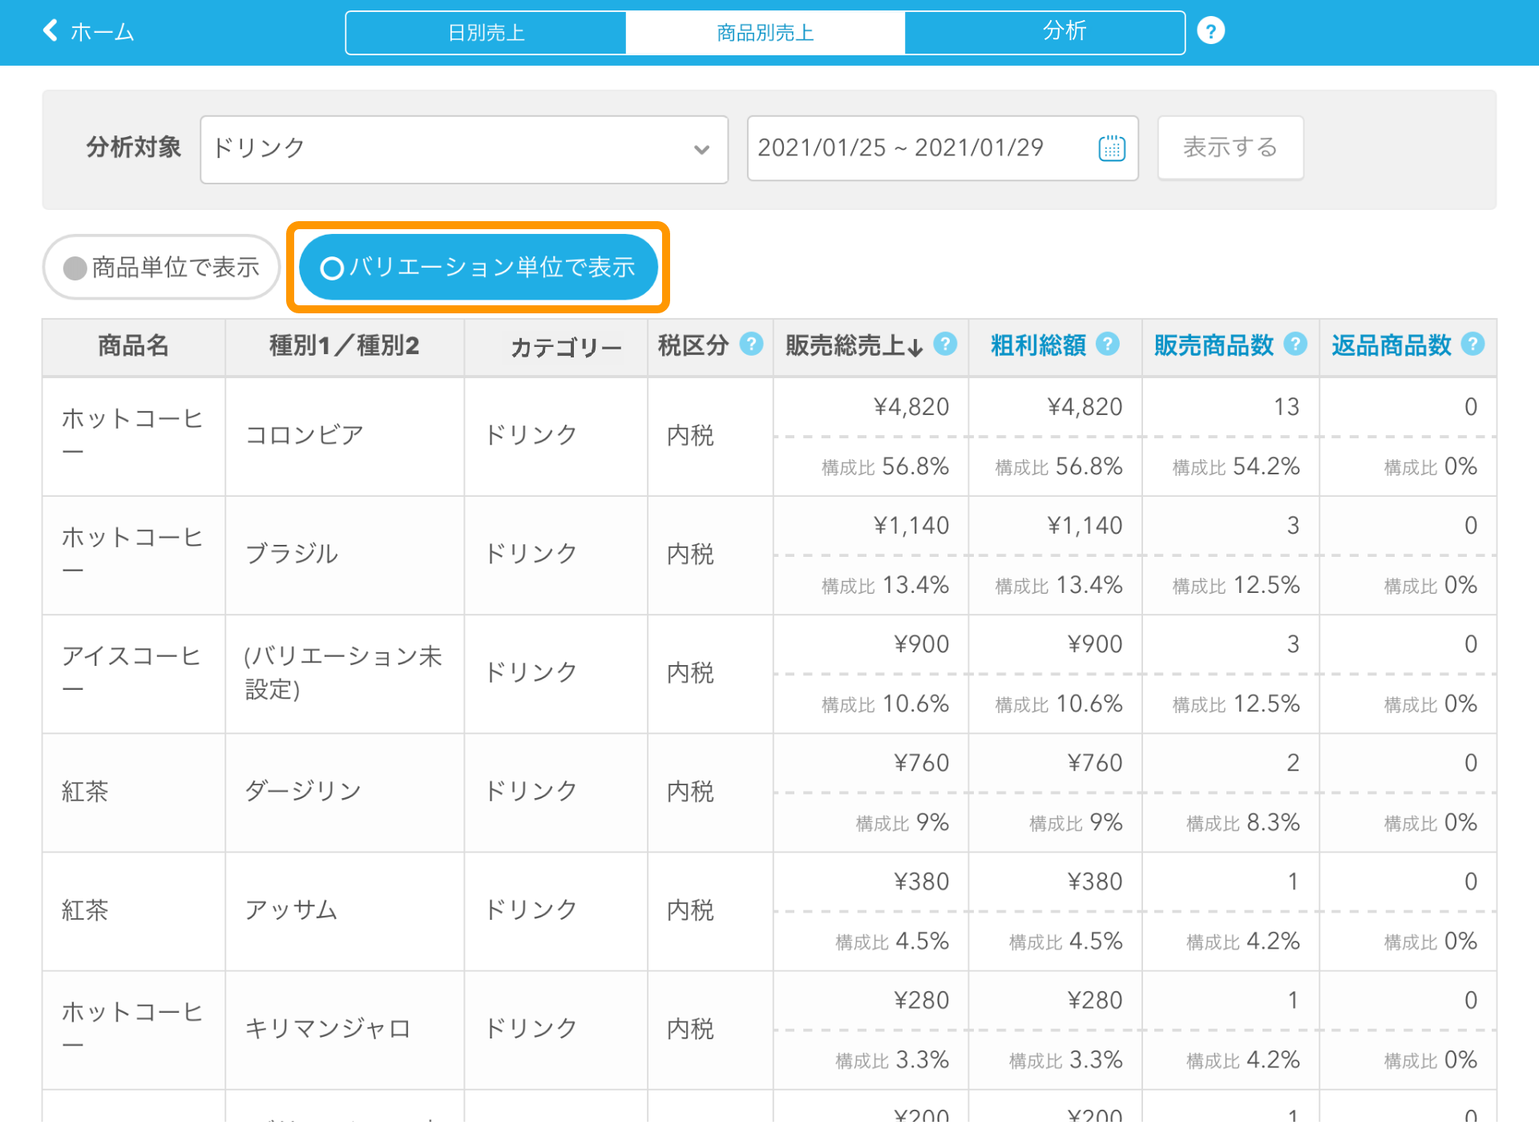Open the help question mark icon in the header
The width and height of the screenshot is (1539, 1125).
1210,31
